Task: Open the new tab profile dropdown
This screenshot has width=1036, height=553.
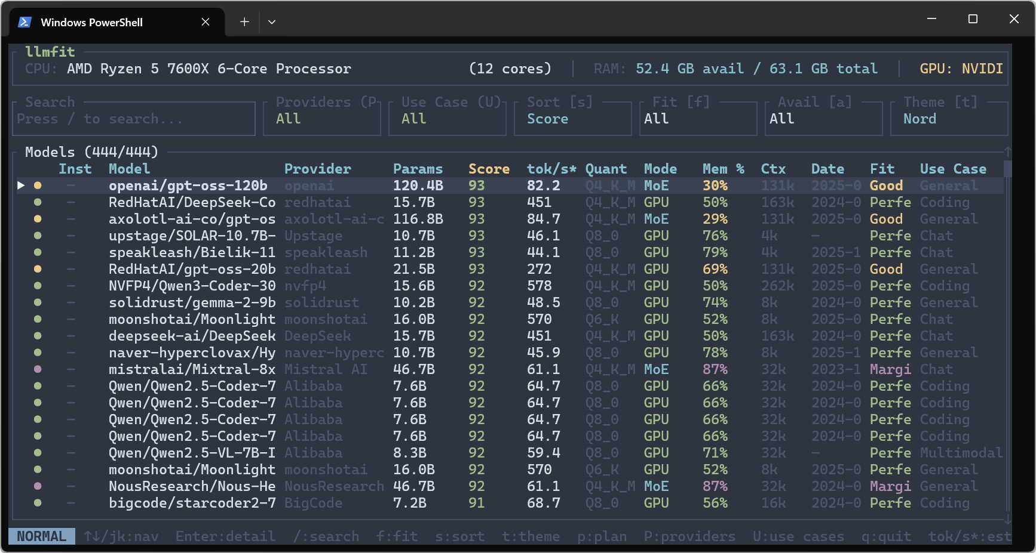Action: coord(272,22)
